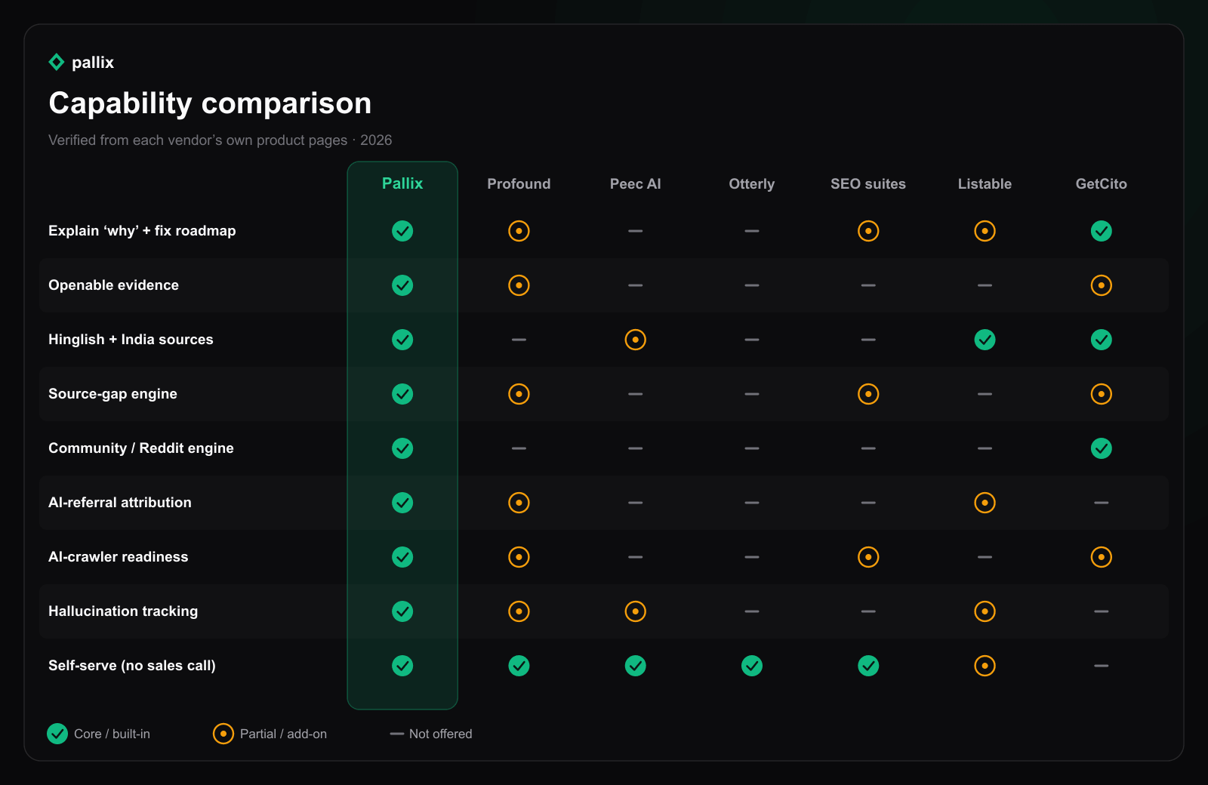Click the Peec AI column header
The image size is (1208, 785).
click(636, 183)
